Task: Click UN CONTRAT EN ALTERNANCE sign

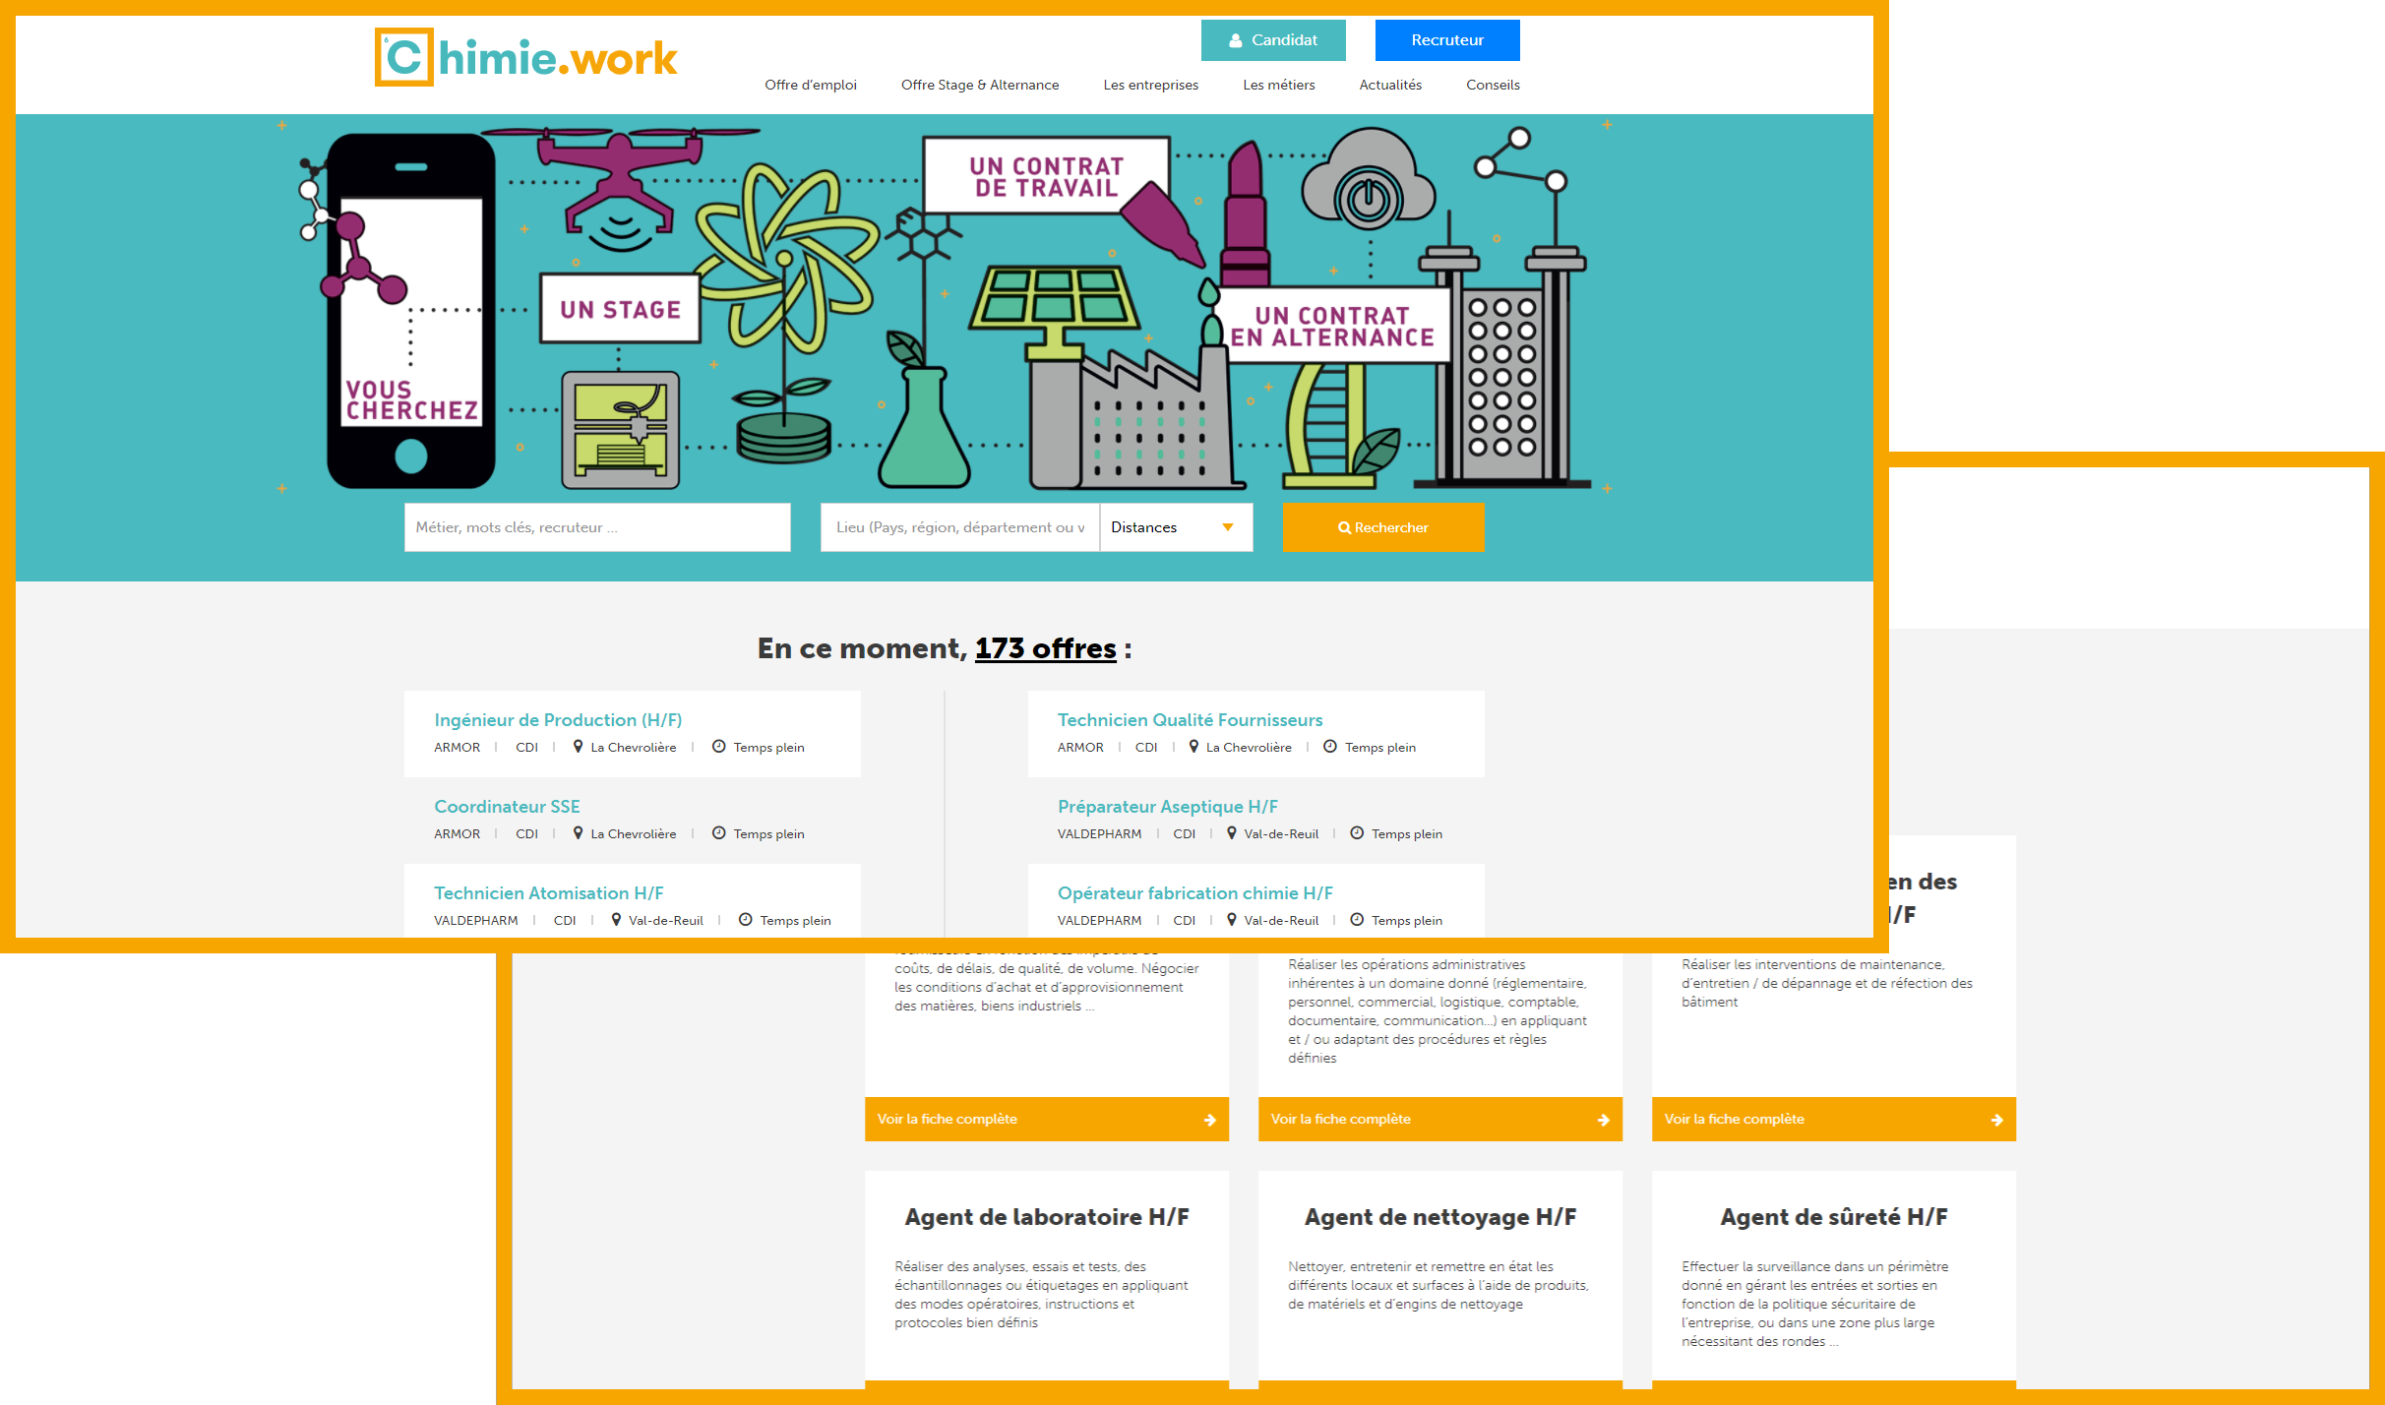Action: pyautogui.click(x=1333, y=326)
